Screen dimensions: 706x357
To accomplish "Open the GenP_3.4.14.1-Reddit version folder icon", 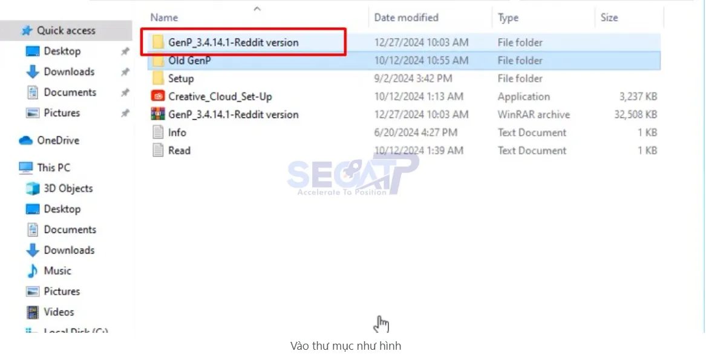I will 158,42.
